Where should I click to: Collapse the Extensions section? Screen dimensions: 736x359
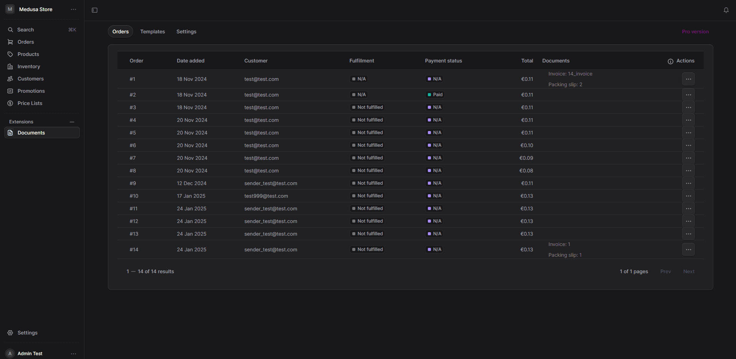click(x=72, y=121)
